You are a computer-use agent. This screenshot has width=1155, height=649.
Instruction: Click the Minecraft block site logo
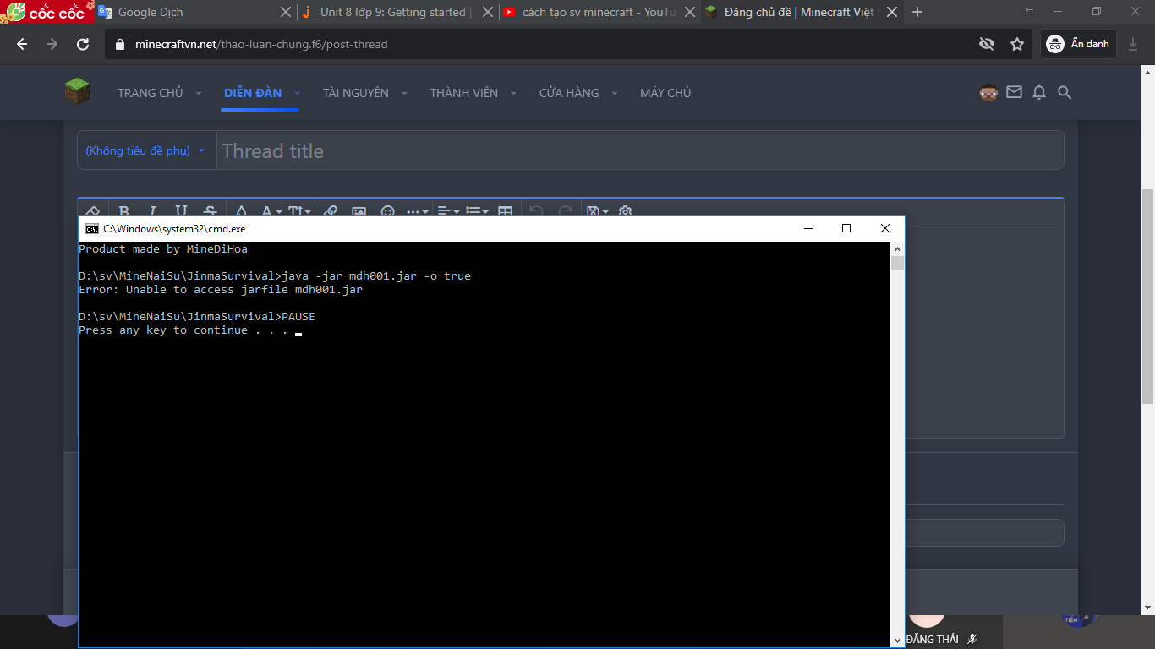[x=77, y=91]
